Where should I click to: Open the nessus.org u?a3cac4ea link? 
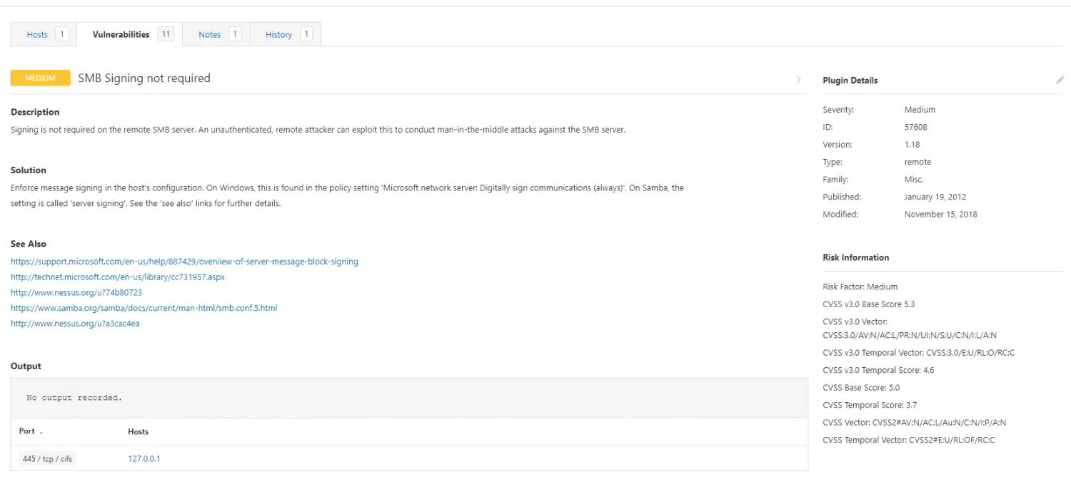(x=75, y=323)
